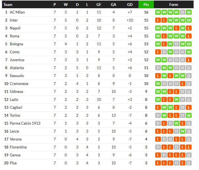Click Napoli's latest underlined loss badge

pos(189,28)
